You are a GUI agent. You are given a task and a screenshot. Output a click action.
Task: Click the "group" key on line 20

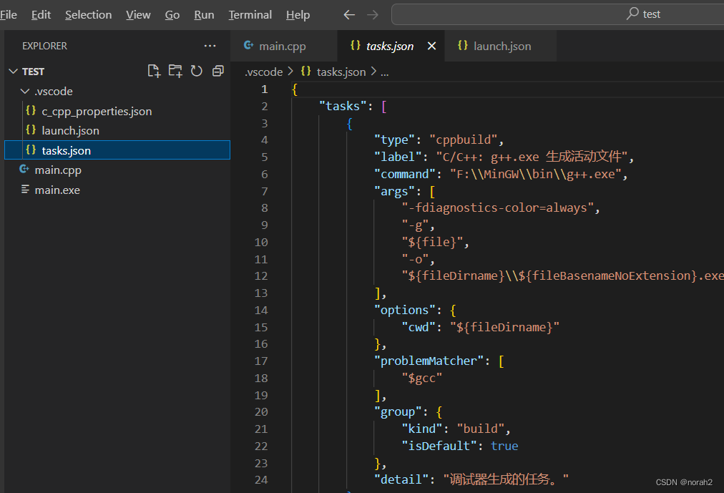(398, 411)
